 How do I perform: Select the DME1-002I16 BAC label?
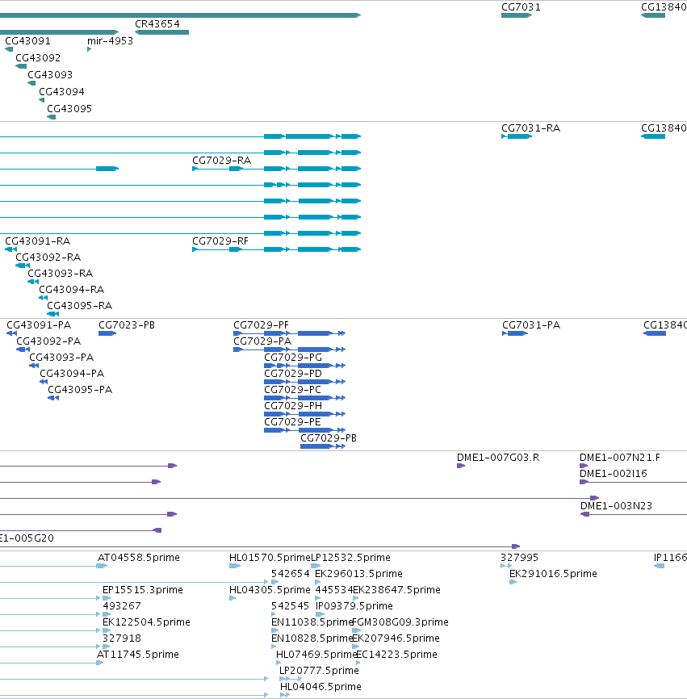613,474
